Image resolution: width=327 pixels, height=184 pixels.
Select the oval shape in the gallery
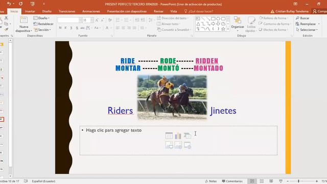tap(218, 18)
